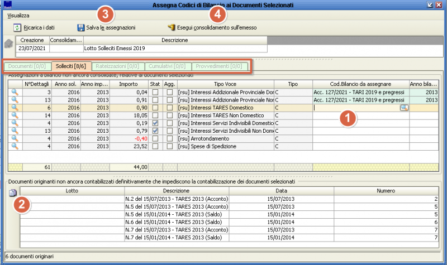Open details magnifier for Spese di Spedizione row

click(15, 146)
